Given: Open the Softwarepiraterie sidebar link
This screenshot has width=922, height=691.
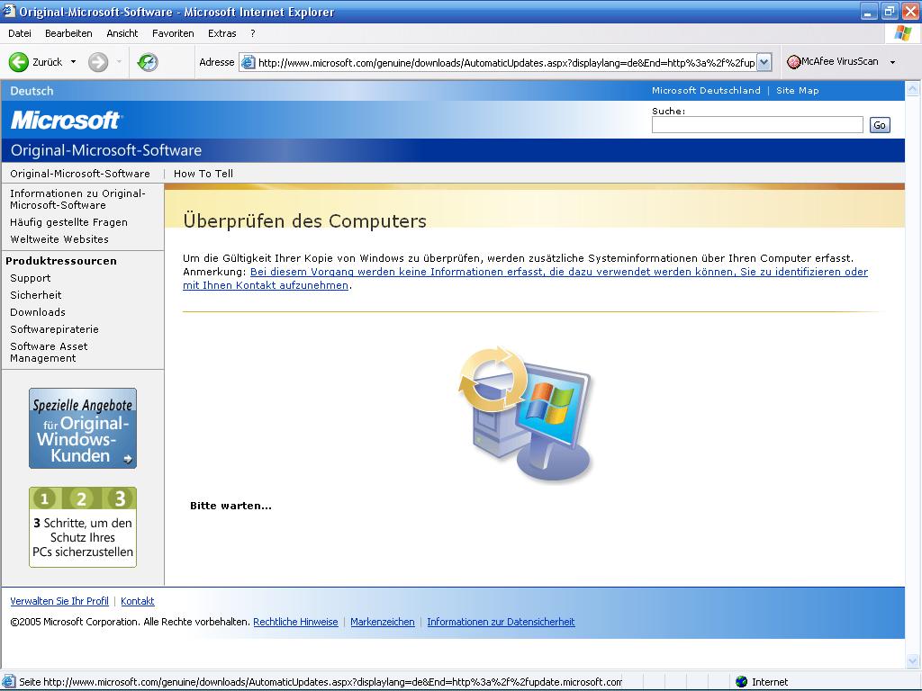Looking at the screenshot, I should tap(54, 329).
